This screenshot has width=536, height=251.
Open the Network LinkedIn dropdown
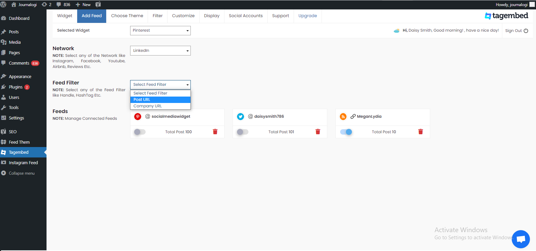tap(160, 50)
